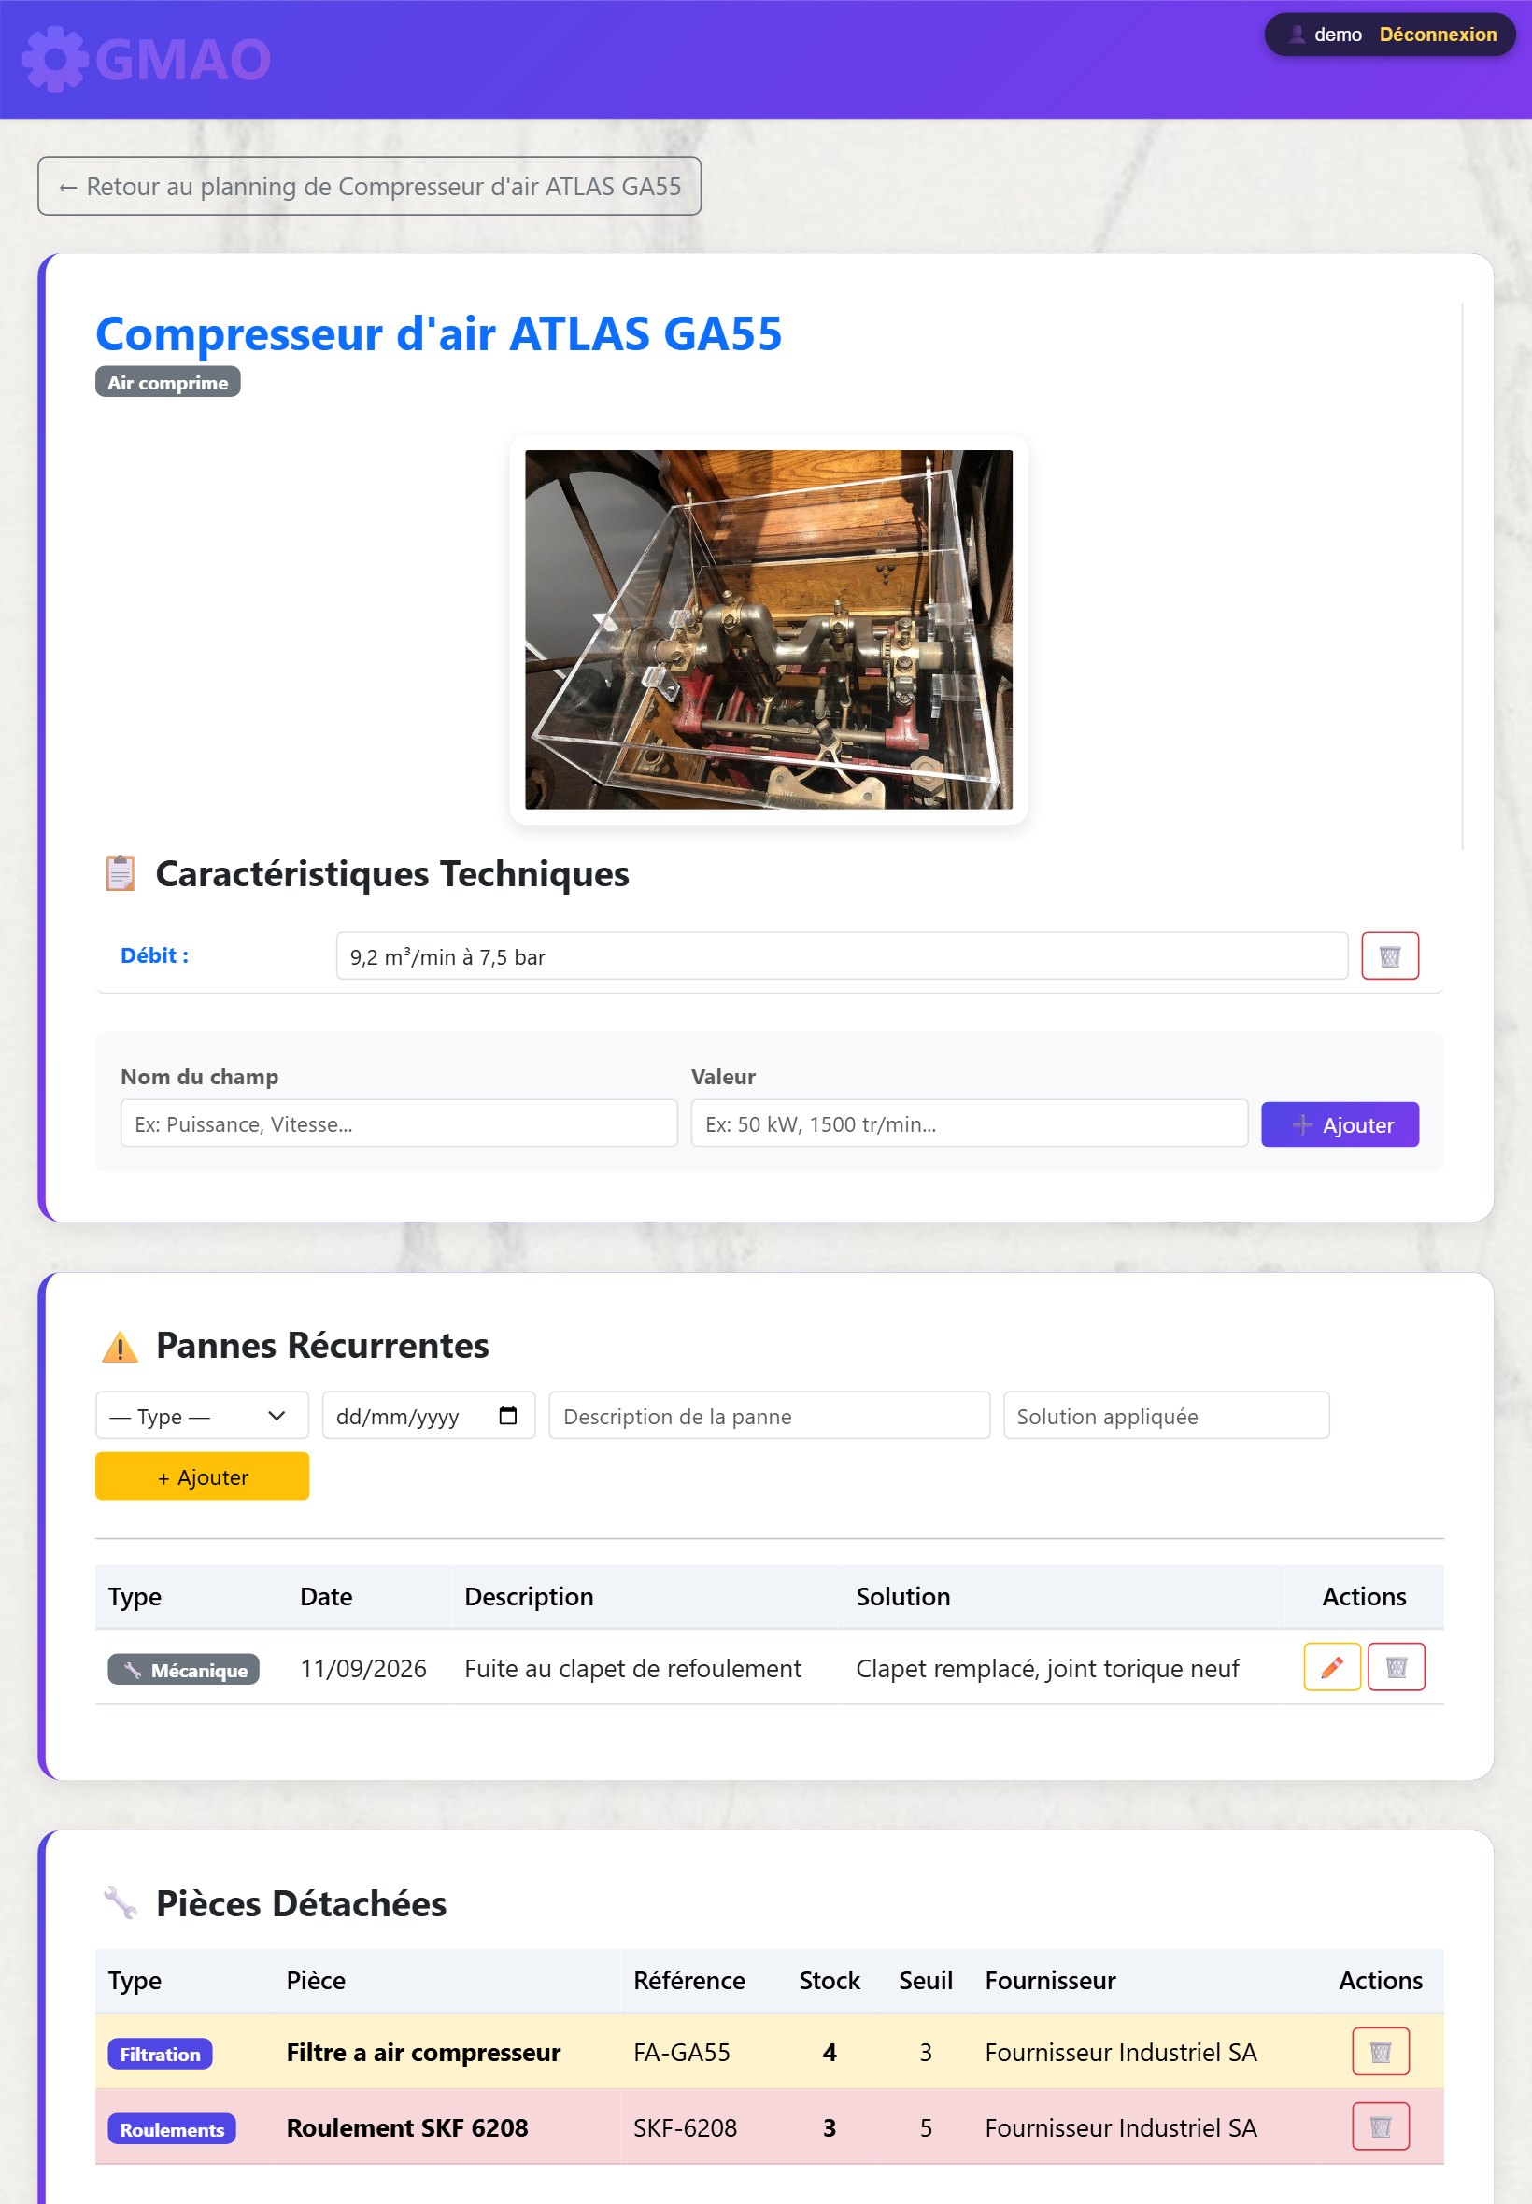Viewport: 1532px width, 2204px height.
Task: Click the Description de la panne field
Action: point(769,1415)
